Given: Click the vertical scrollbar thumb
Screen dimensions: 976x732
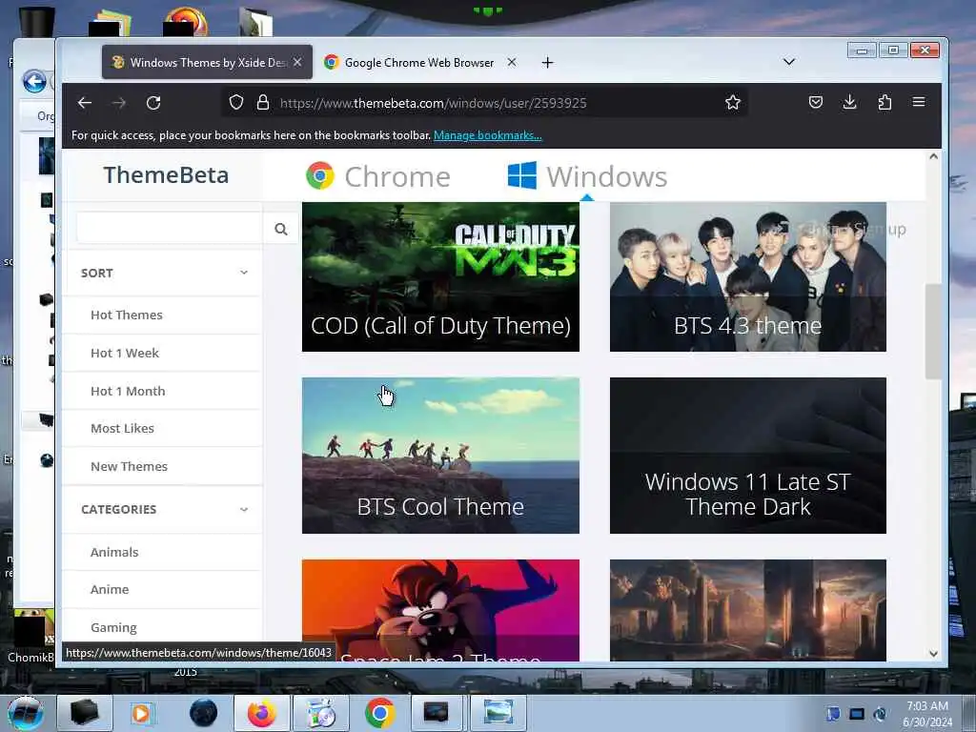Looking at the screenshot, I should click(x=932, y=331).
